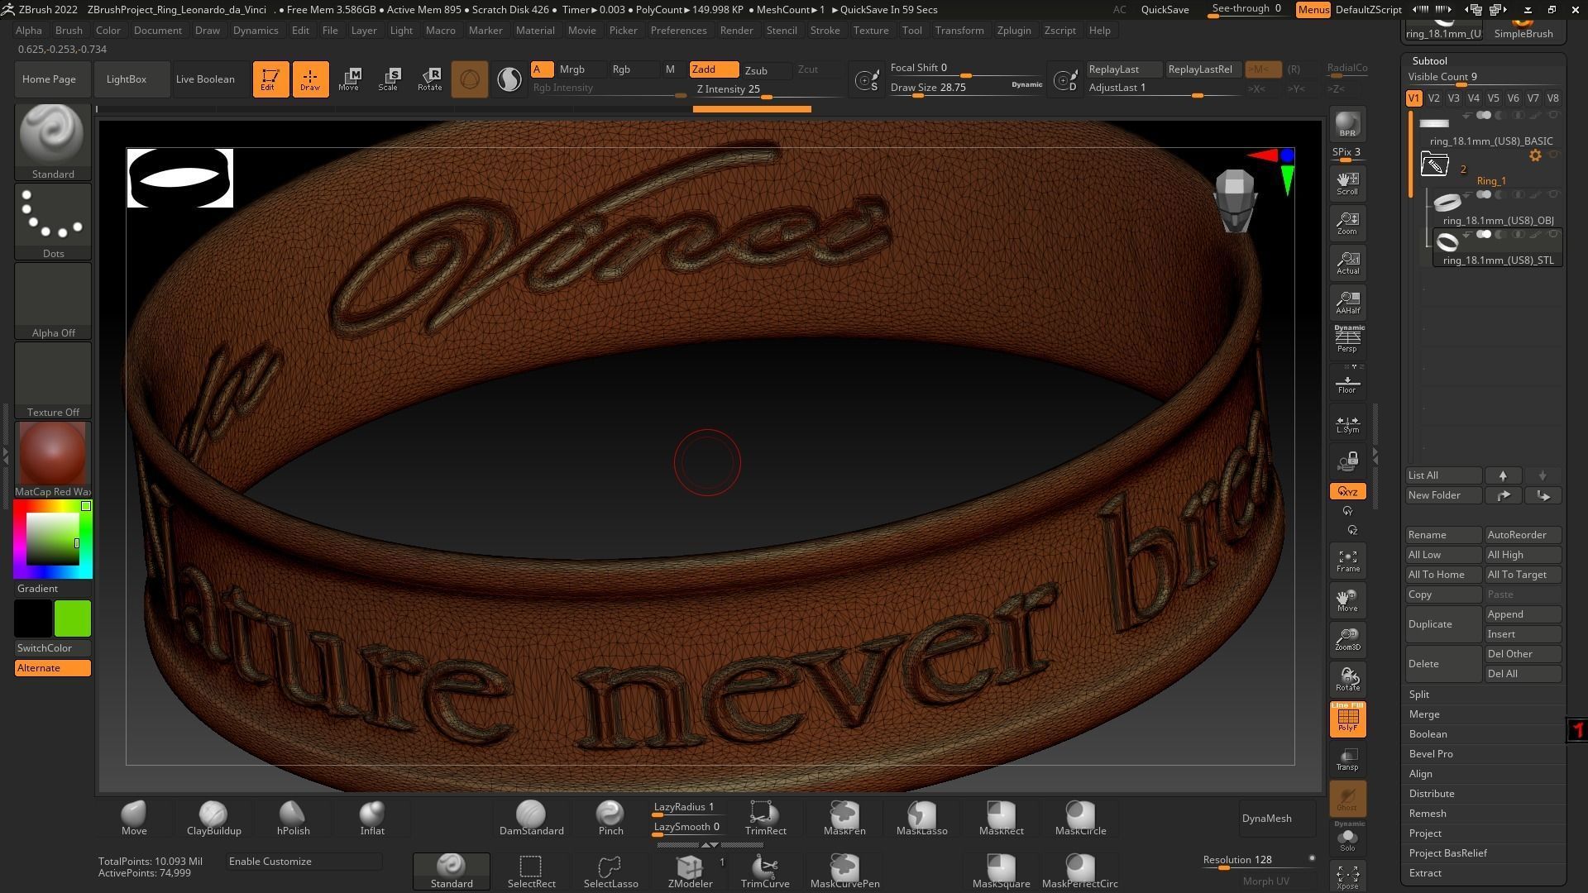This screenshot has height=893, width=1588.
Task: Toggle Zadd mode
Action: pyautogui.click(x=715, y=69)
